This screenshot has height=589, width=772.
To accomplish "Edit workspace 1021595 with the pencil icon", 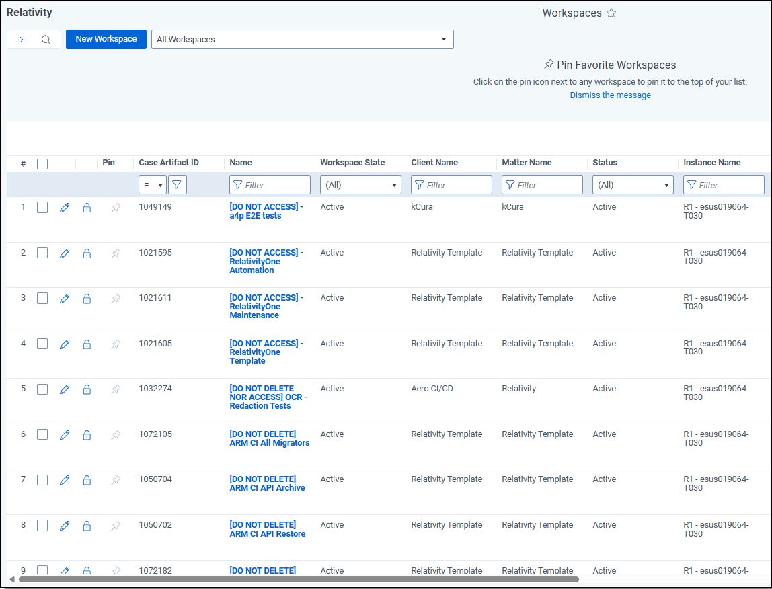I will 65,253.
